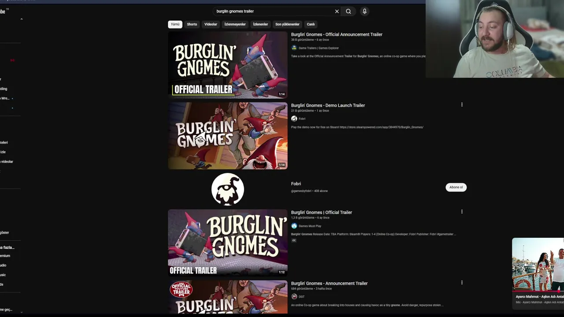Click the large Fobri gnome channel logo

tap(228, 189)
